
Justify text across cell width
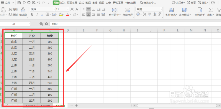coord(98,14)
